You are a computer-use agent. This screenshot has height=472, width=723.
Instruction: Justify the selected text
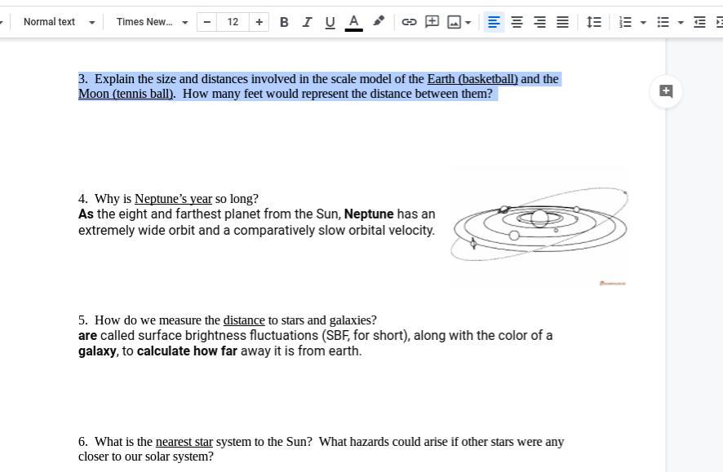point(562,22)
